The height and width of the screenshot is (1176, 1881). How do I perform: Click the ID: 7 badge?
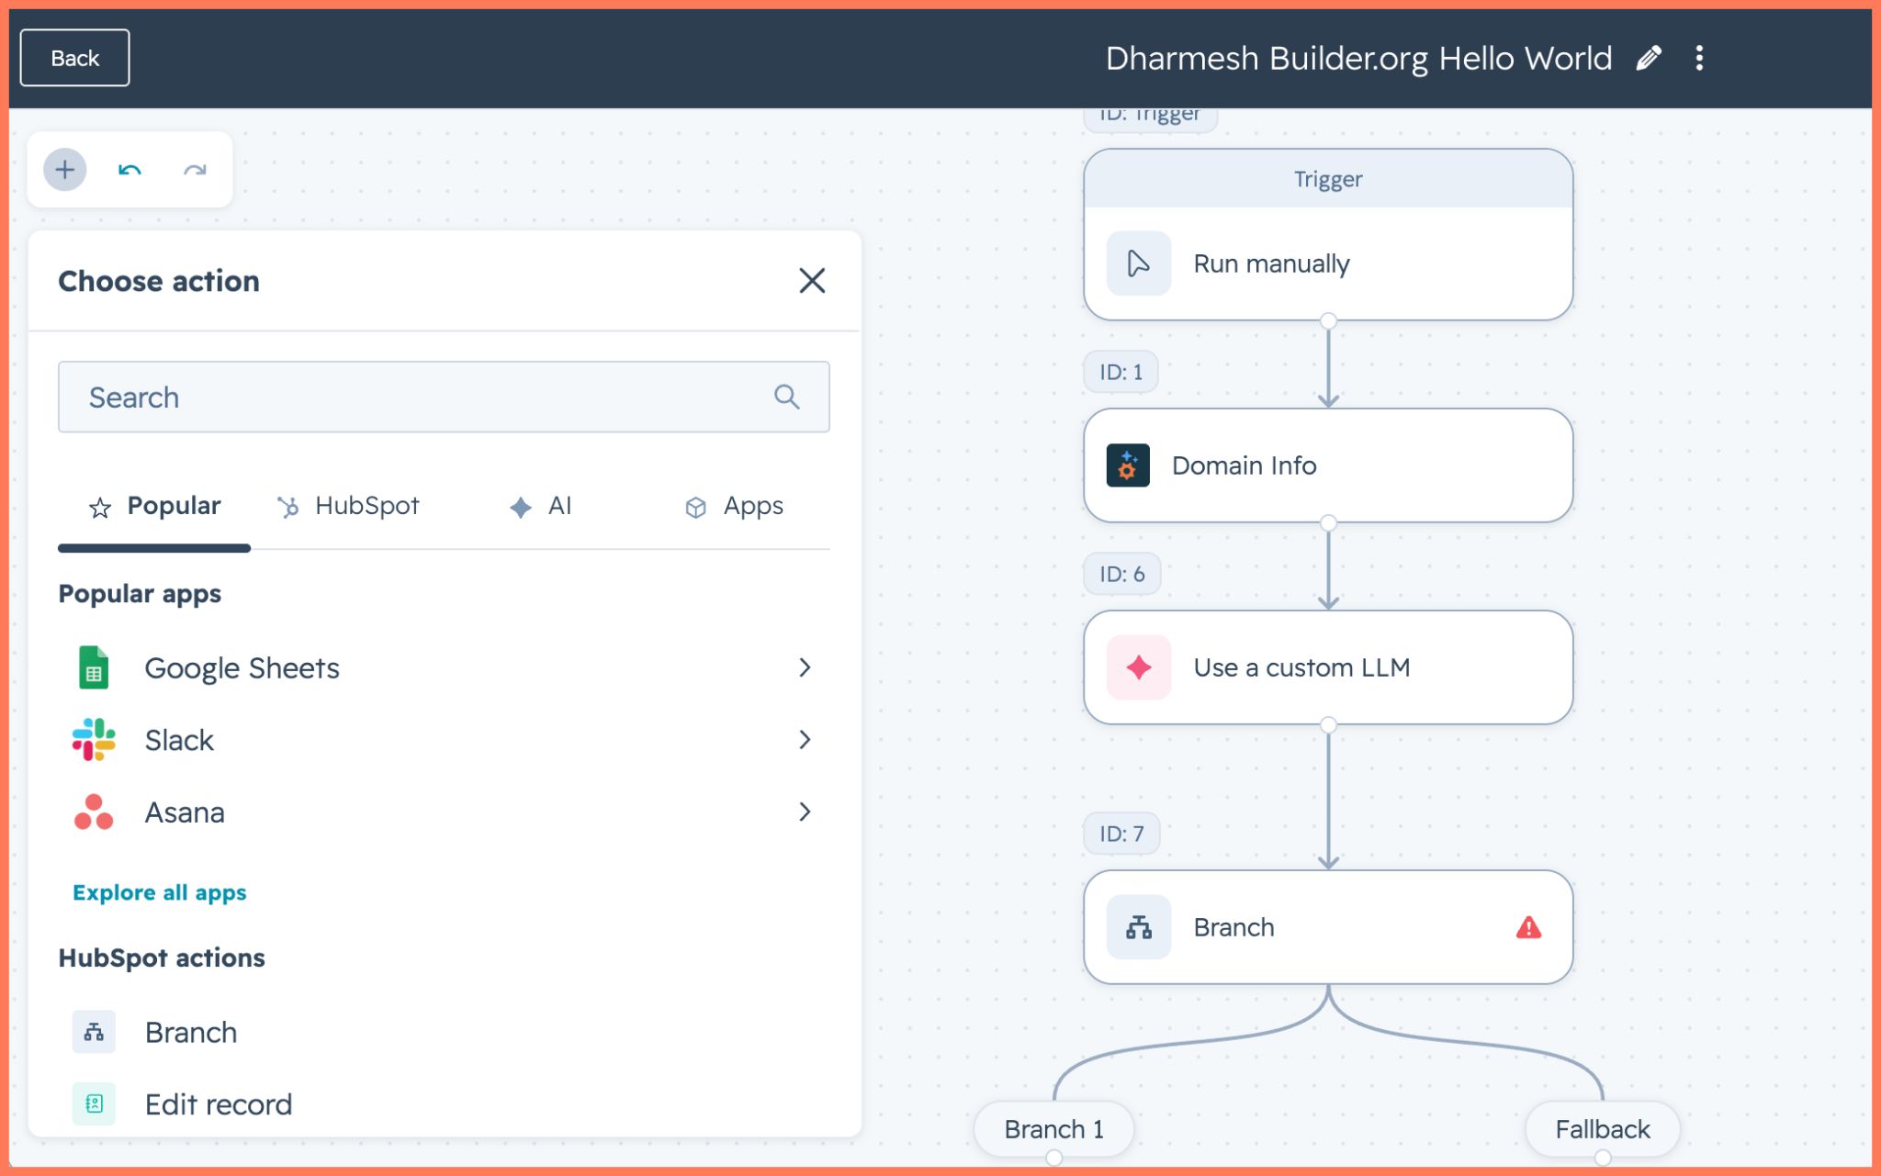pos(1122,834)
